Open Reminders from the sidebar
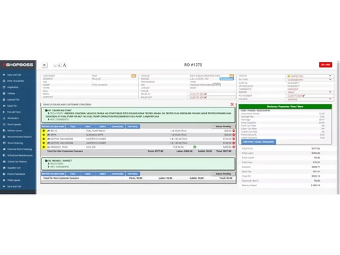340x255 pixels. (x=13, y=118)
